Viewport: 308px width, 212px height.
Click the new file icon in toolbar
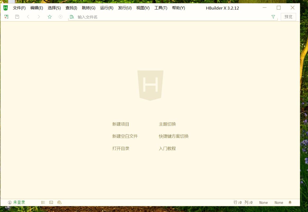point(6,17)
